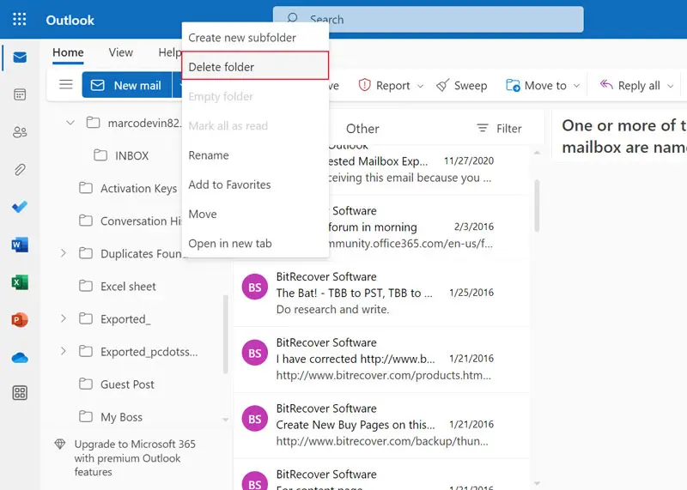Launch Word from the left rail
Image resolution: width=687 pixels, height=490 pixels.
point(20,245)
